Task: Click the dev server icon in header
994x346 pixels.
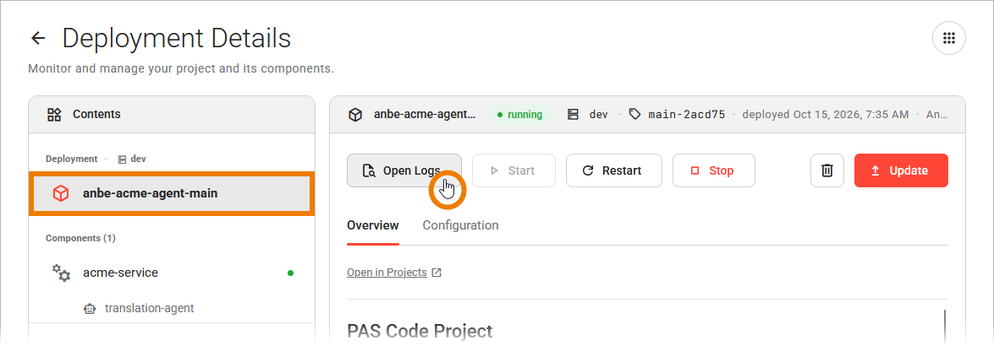Action: click(x=573, y=115)
